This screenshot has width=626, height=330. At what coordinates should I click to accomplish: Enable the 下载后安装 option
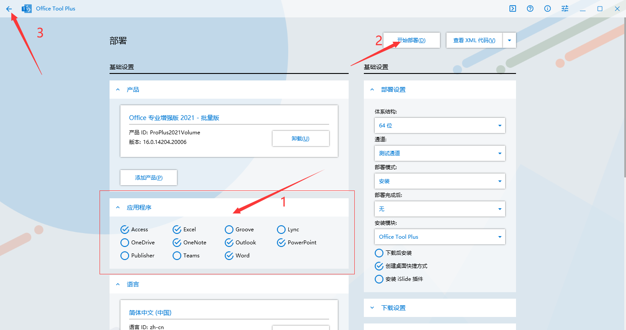[x=379, y=253]
